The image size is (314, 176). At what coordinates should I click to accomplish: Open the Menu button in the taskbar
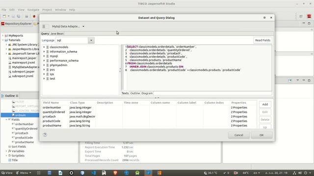click(24, 173)
